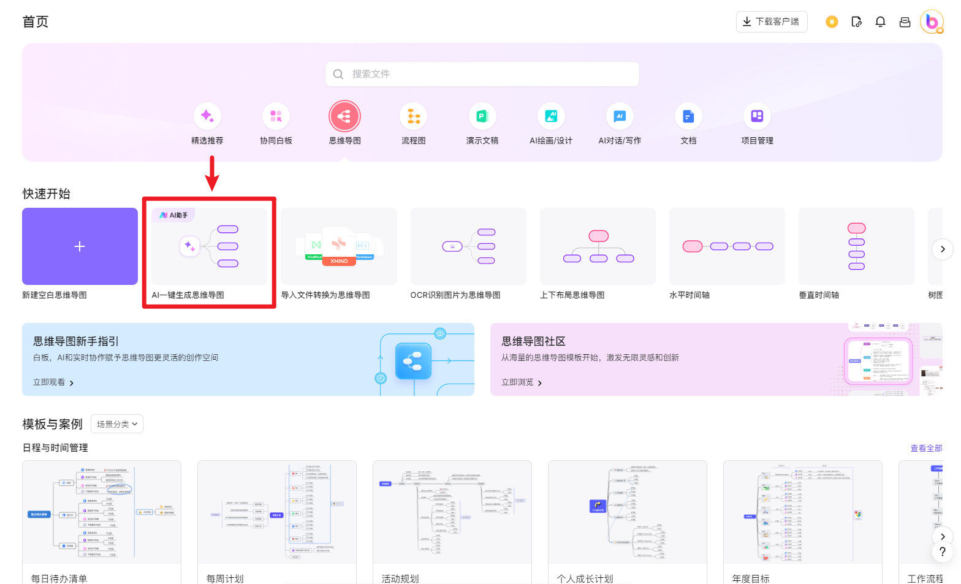The width and height of the screenshot is (961, 584).
Task: Open the 文档 document icon
Action: (688, 116)
